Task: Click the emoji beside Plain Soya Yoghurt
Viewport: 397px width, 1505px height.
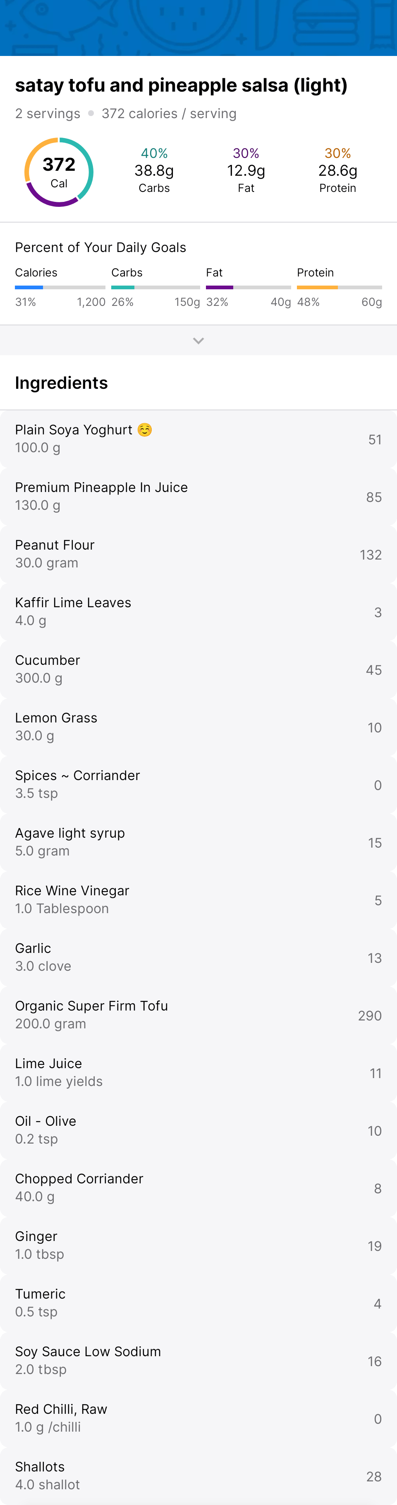Action: point(145,430)
